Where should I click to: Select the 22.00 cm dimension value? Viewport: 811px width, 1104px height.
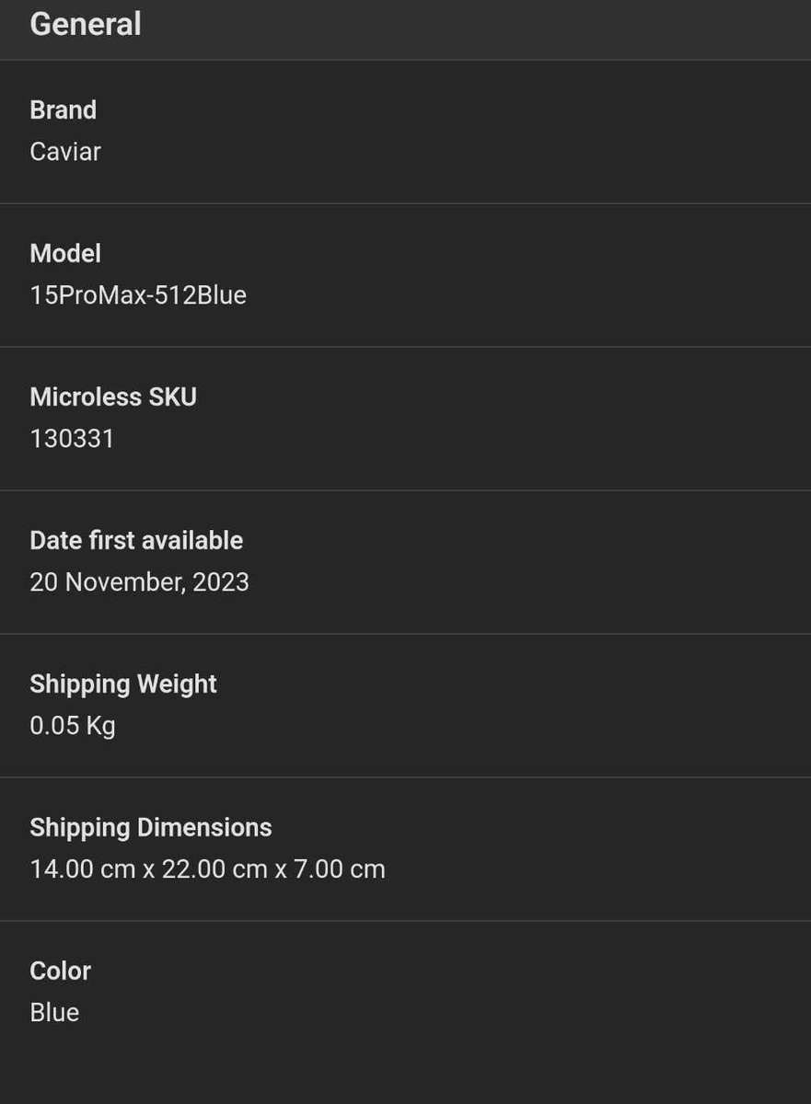tap(214, 869)
